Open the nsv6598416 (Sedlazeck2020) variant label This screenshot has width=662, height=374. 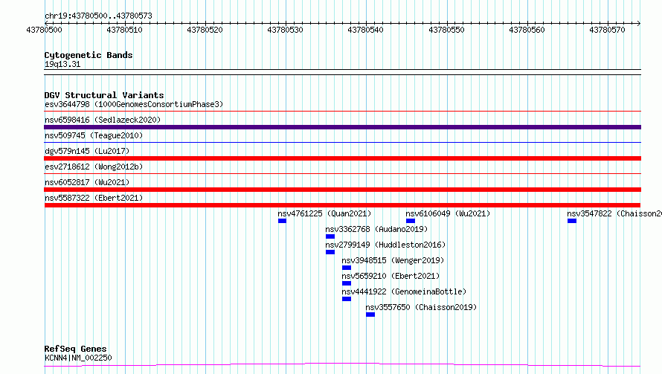pos(103,120)
